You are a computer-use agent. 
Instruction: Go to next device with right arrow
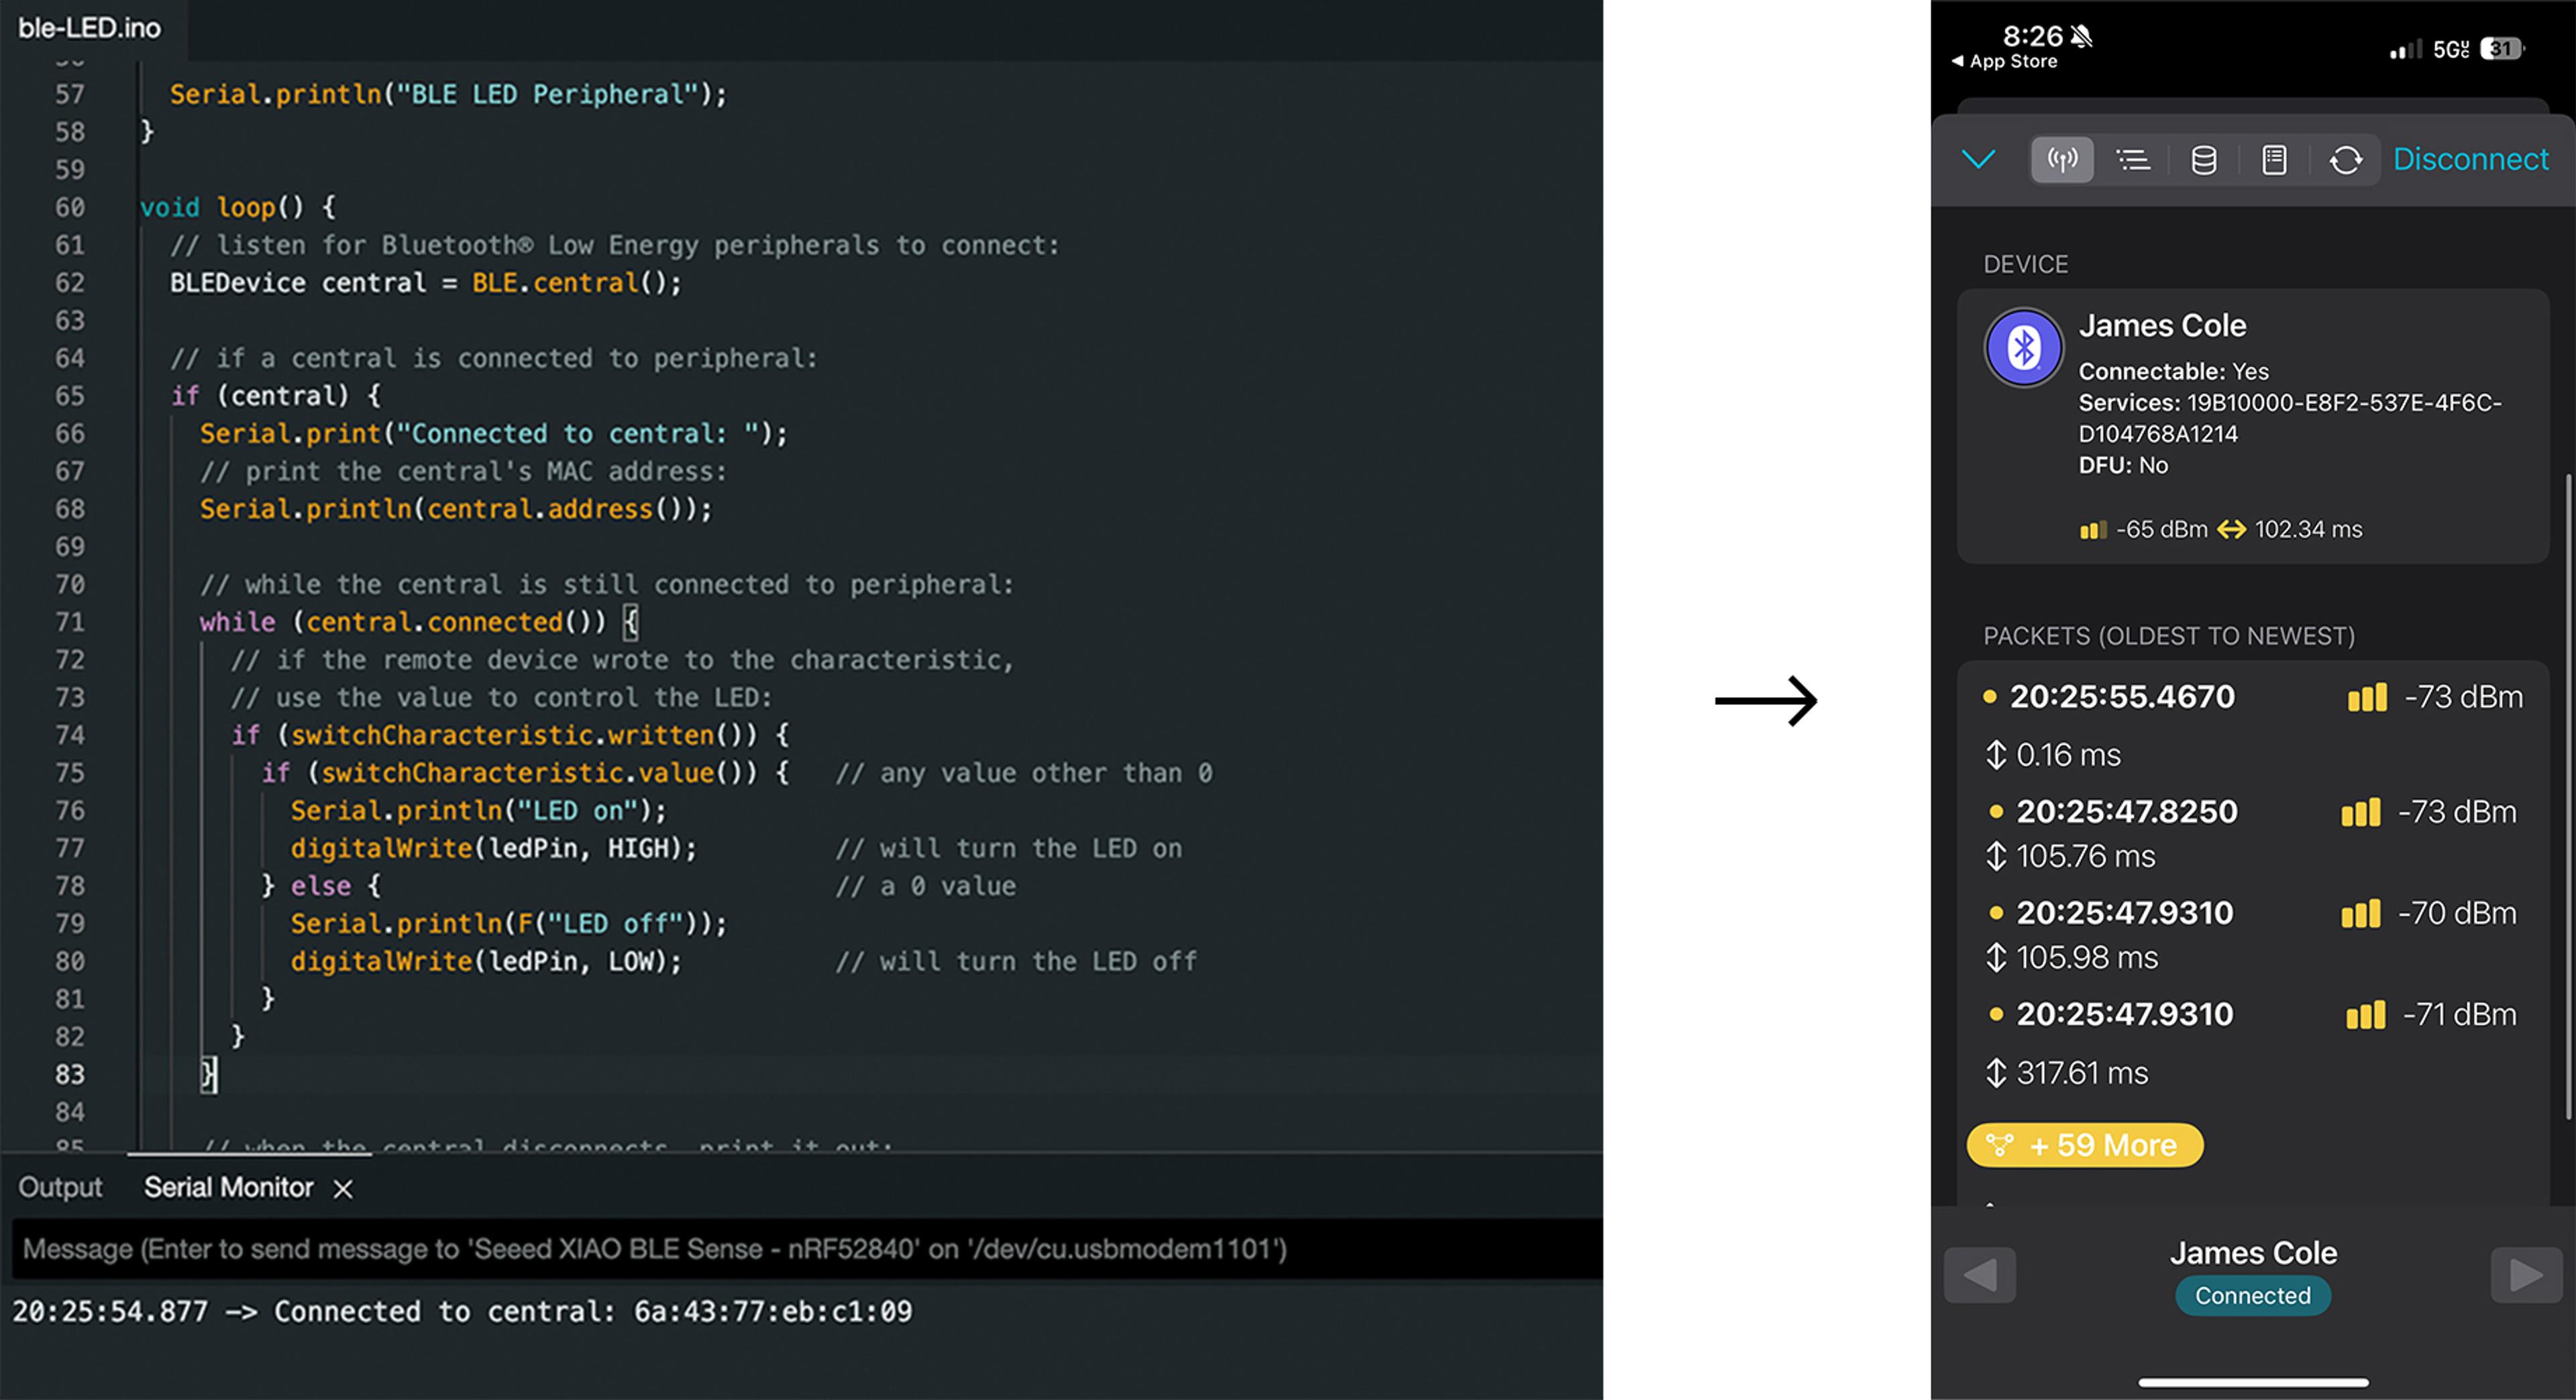coord(2525,1275)
